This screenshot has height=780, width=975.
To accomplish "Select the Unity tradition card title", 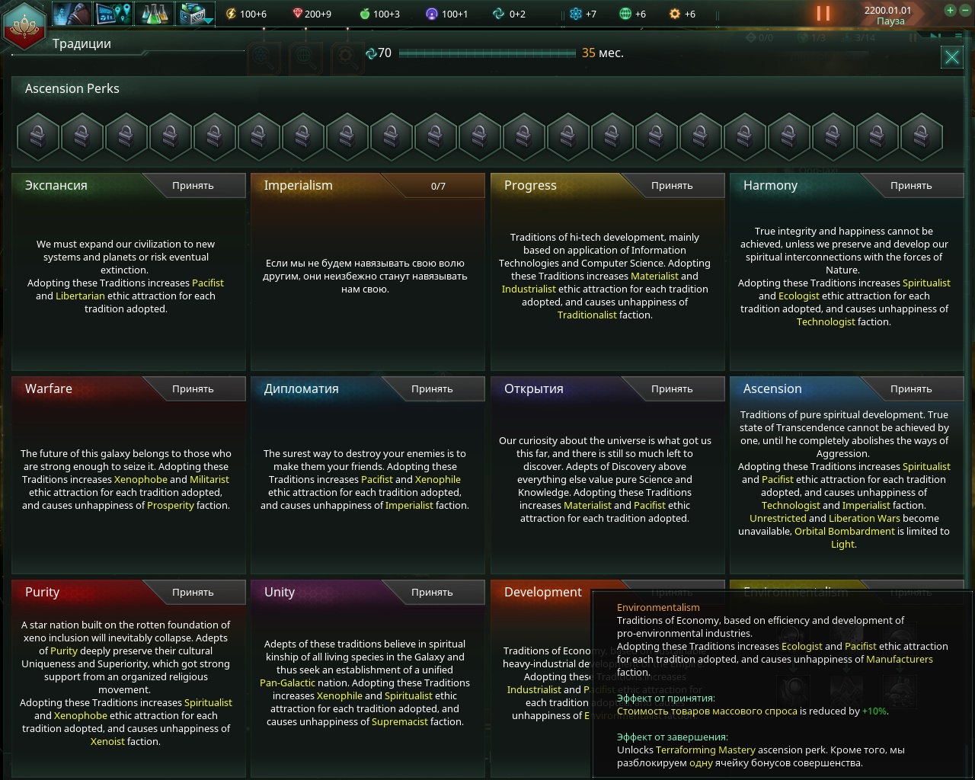I will pyautogui.click(x=280, y=592).
